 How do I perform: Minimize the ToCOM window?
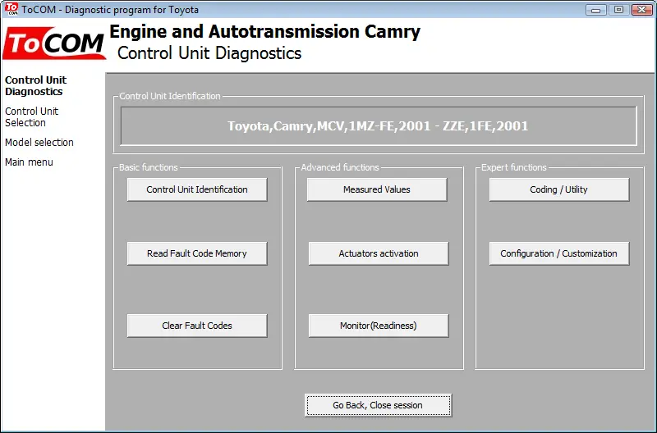tap(596, 10)
